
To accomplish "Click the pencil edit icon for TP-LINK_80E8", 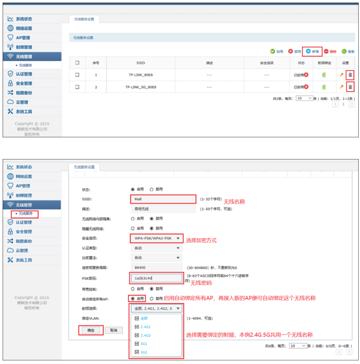I will pos(341,75).
